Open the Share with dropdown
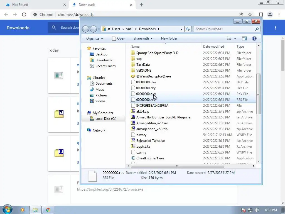Image resolution: width=285 pixels, height=214 pixels. pos(143,38)
